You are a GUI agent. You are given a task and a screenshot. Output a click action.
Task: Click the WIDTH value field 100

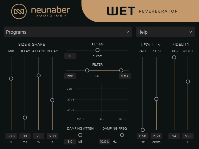(x=188, y=136)
